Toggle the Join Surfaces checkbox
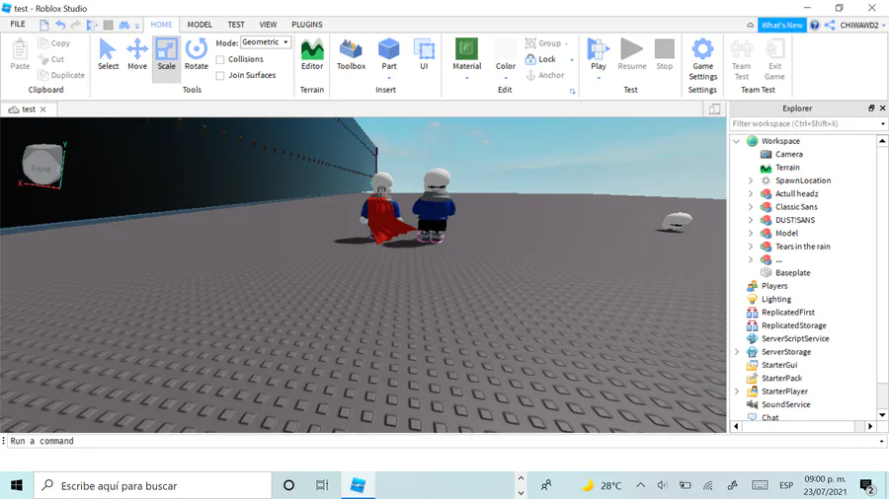The width and height of the screenshot is (889, 499). (x=220, y=75)
